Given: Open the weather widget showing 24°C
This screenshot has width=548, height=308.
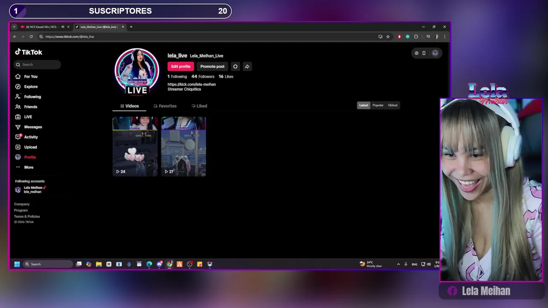Looking at the screenshot, I should [x=371, y=264].
